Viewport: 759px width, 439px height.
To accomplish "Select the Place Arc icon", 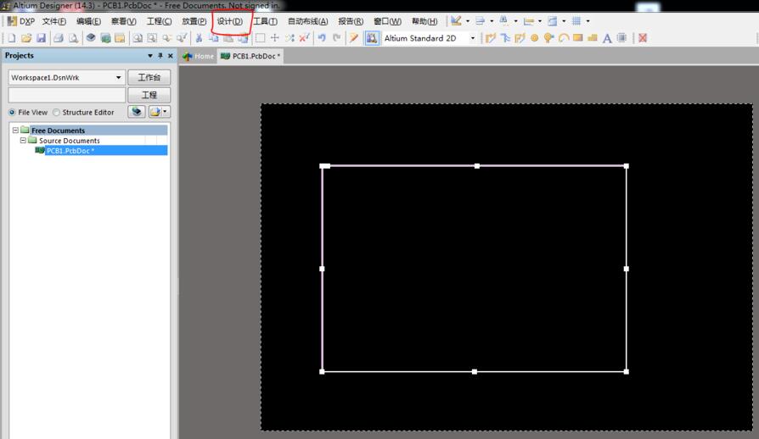I will click(x=563, y=38).
